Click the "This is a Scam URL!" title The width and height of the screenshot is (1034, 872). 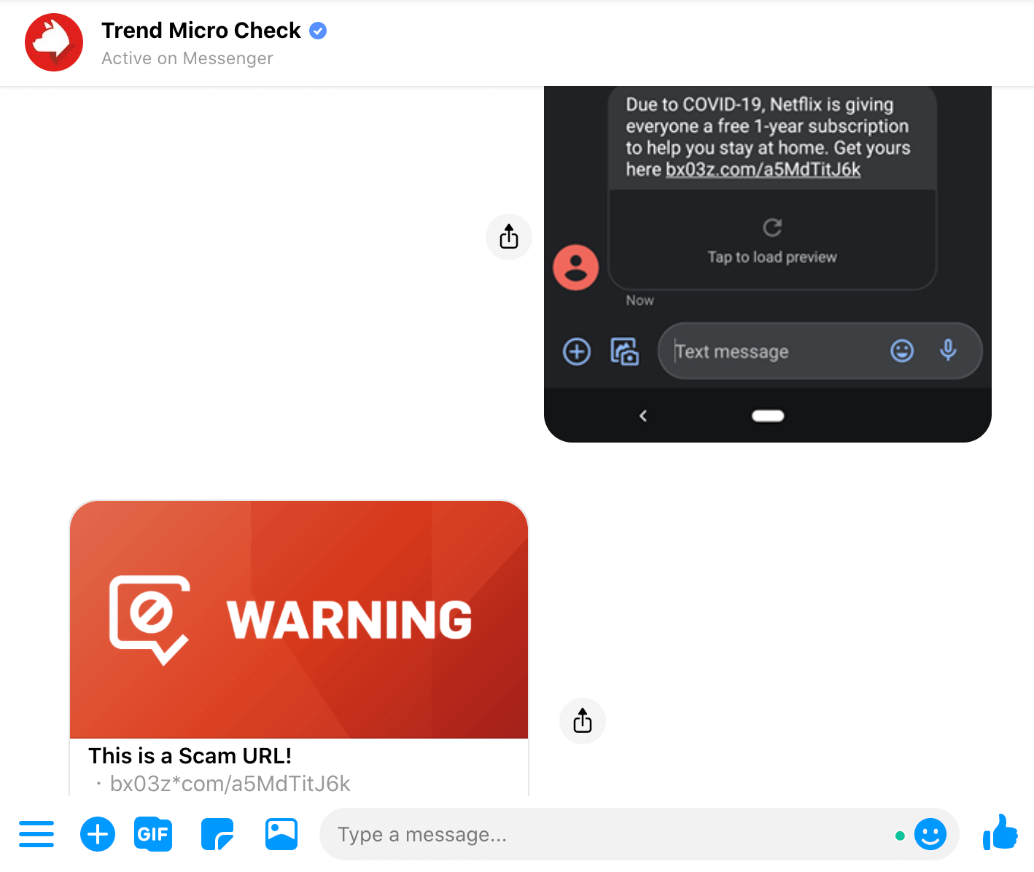point(190,756)
